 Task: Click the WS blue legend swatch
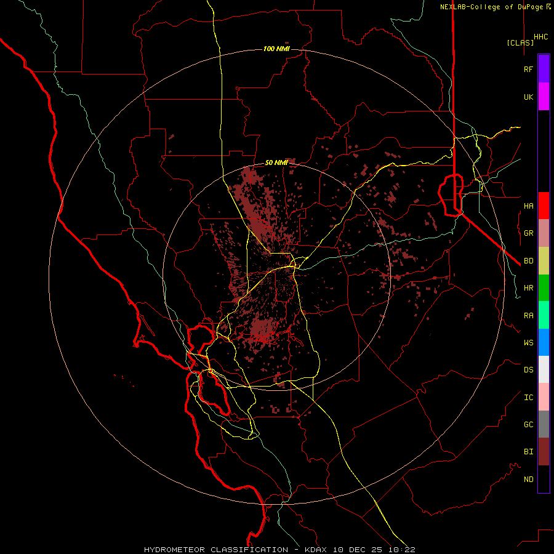tap(544, 342)
